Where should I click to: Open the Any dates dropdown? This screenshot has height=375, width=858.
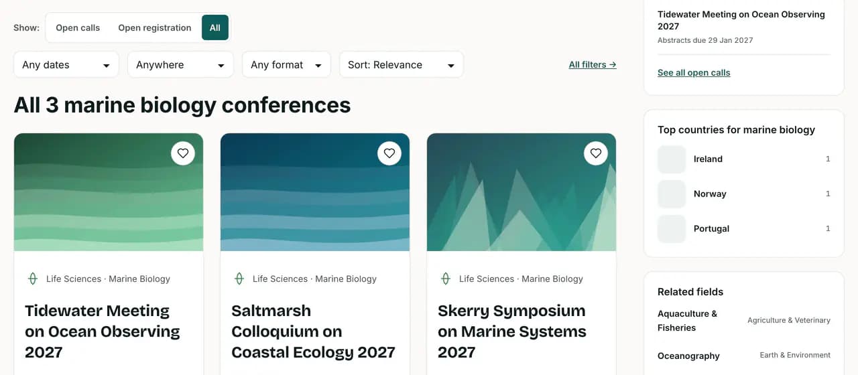click(x=66, y=65)
